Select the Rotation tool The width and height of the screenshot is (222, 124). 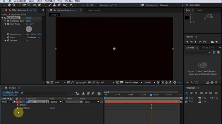(x=20, y=5)
